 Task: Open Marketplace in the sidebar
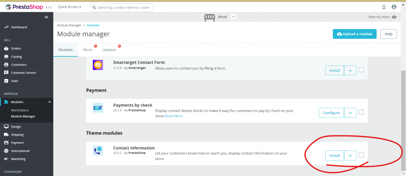pos(19,110)
